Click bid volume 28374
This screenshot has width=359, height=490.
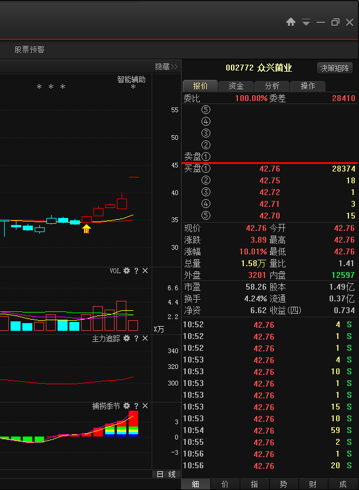coord(344,169)
